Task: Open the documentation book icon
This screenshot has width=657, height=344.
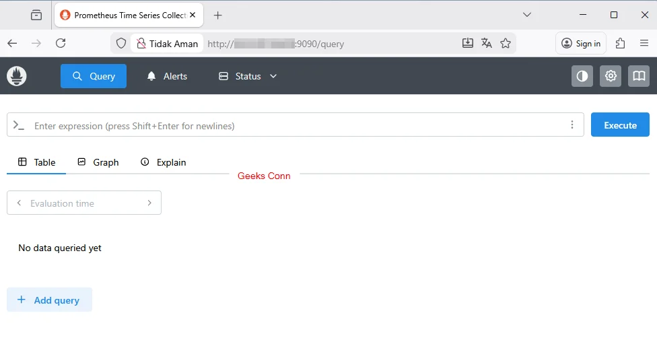Action: 639,76
